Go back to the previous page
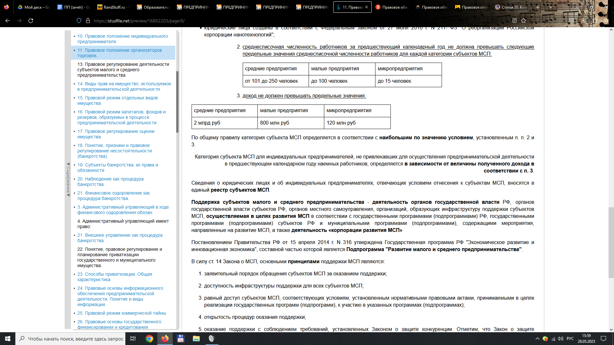 click(8, 21)
